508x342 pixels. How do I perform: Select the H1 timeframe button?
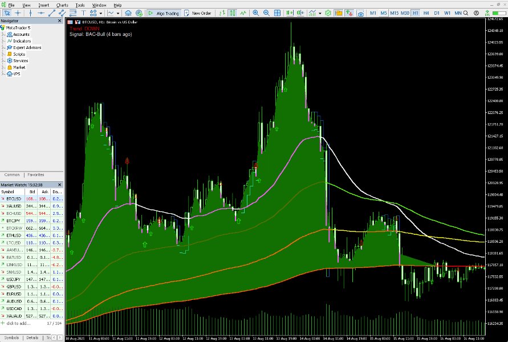[415, 13]
